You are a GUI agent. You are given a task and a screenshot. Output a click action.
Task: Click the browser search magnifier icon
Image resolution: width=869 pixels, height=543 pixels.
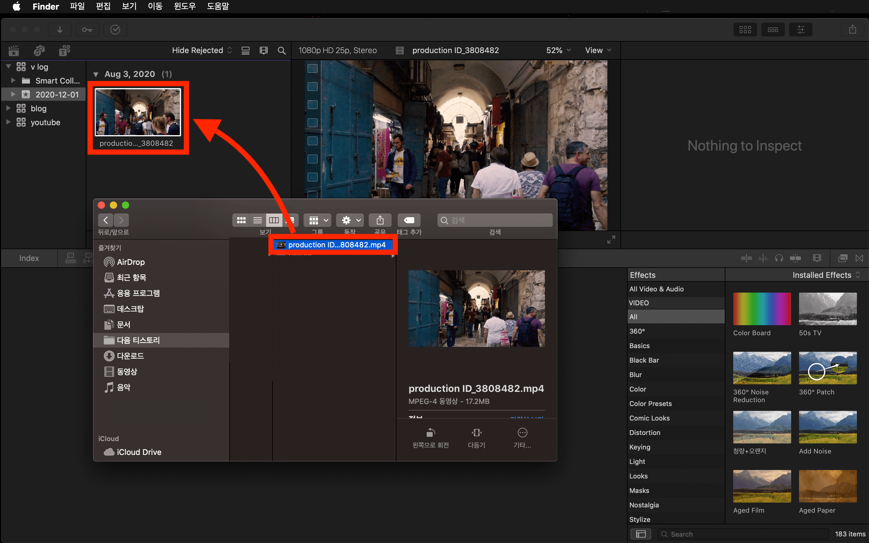coord(282,51)
